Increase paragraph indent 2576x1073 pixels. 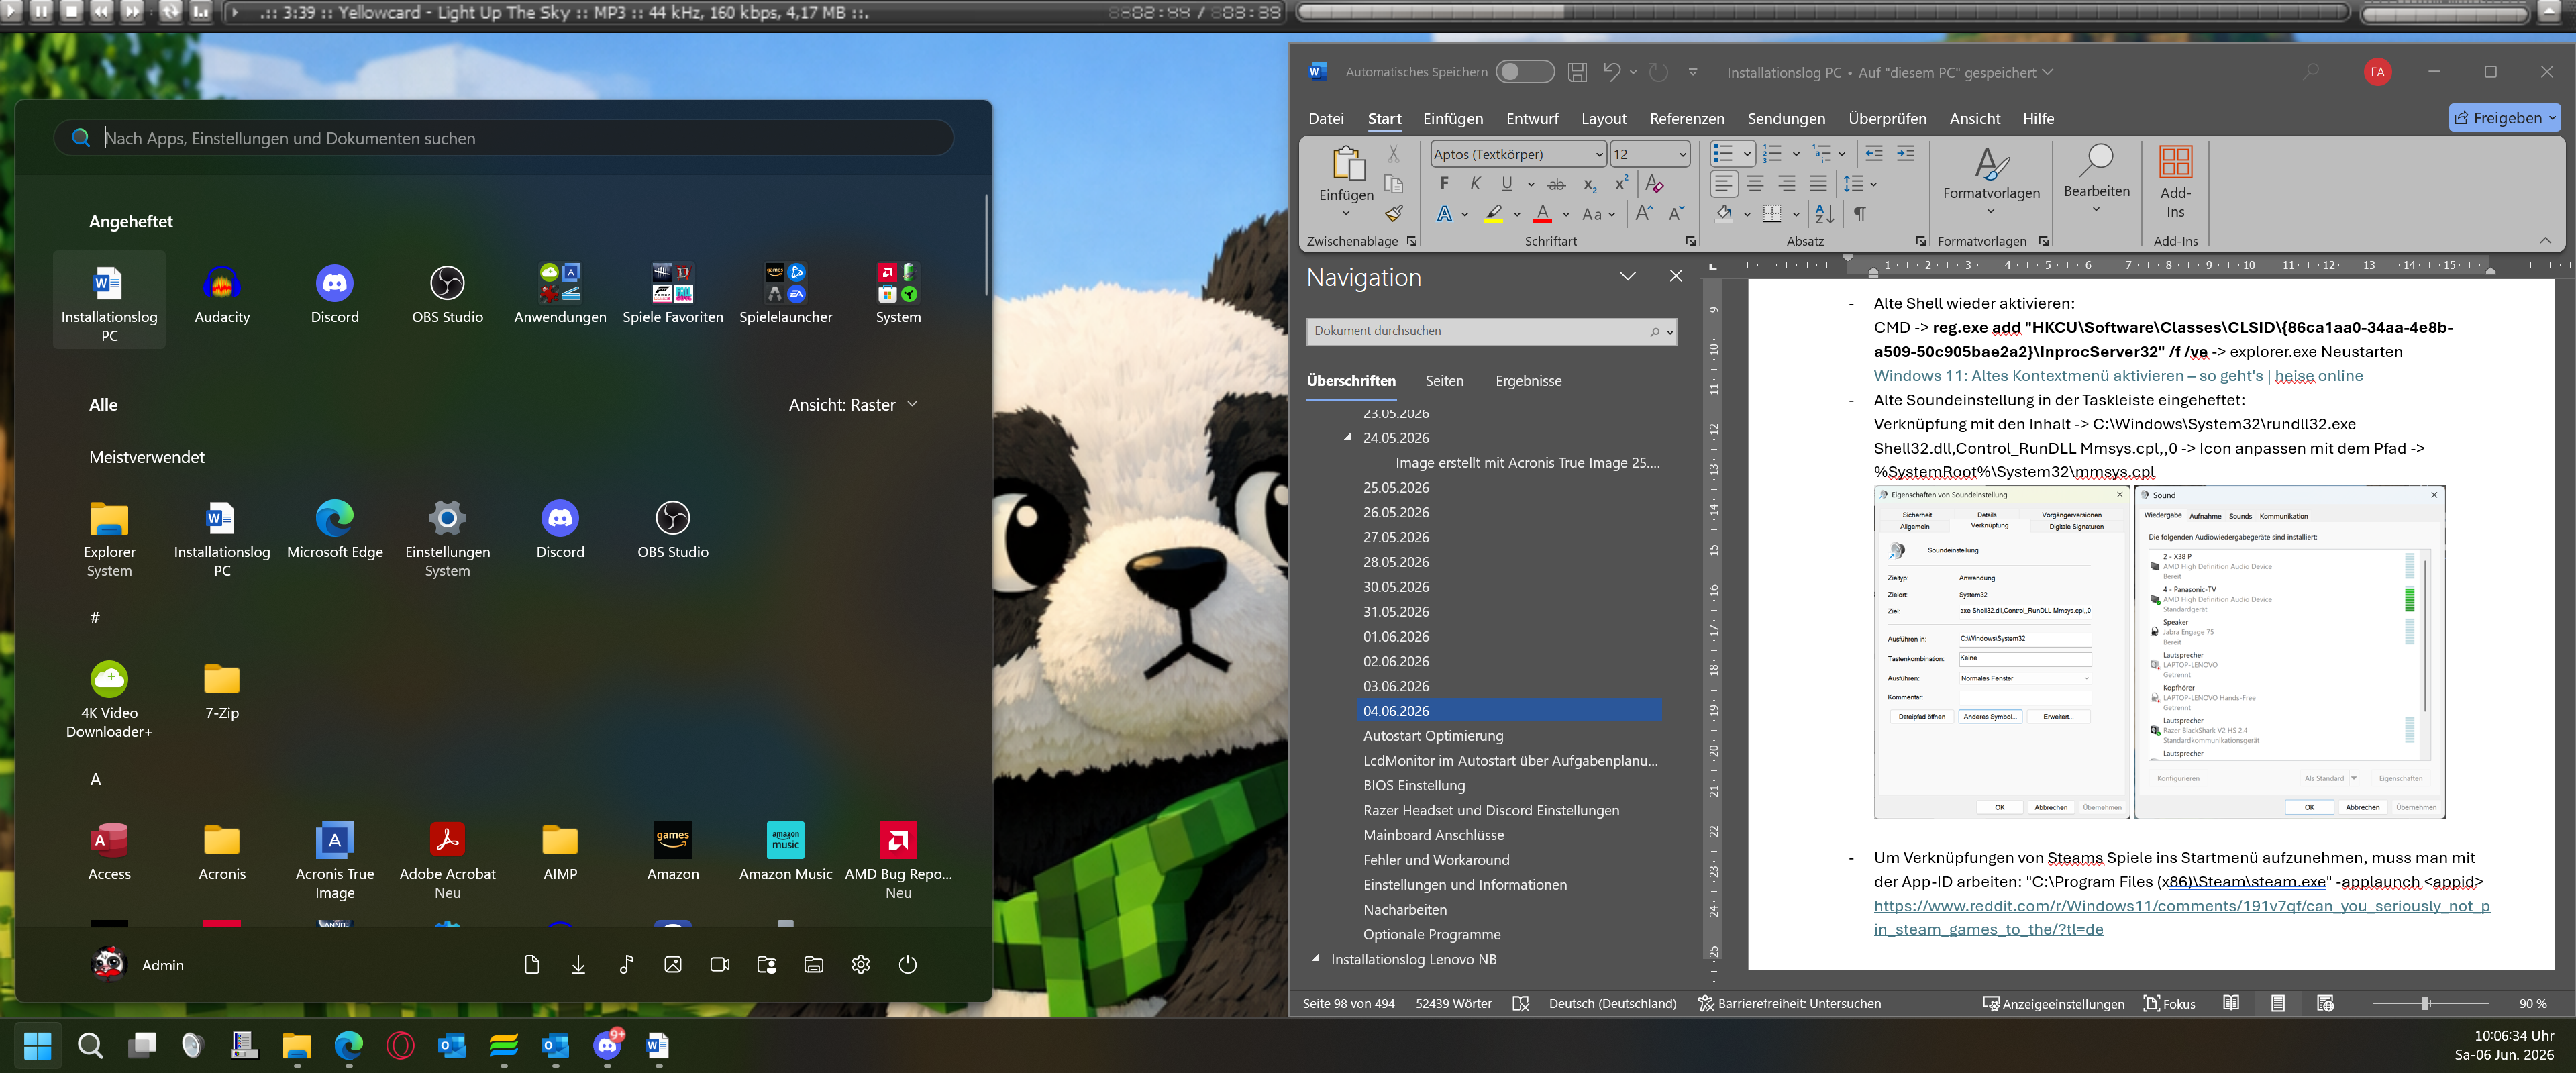(1906, 154)
